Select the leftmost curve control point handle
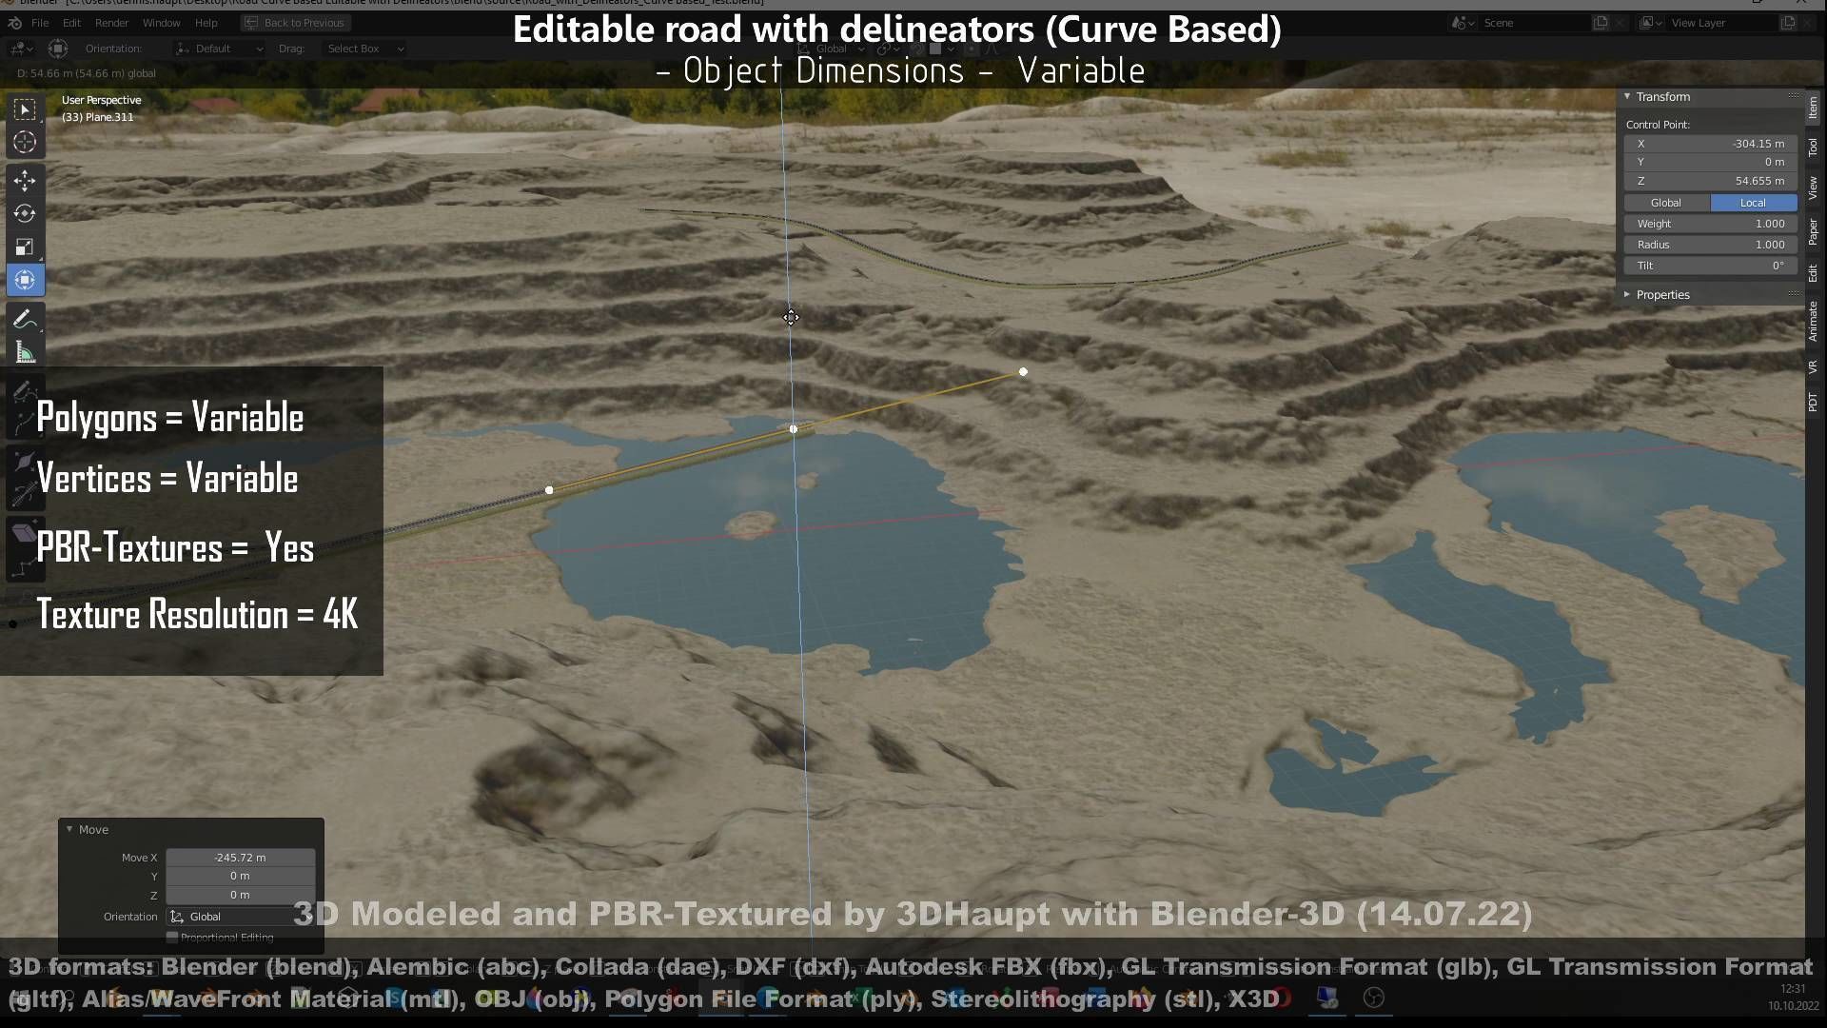The height and width of the screenshot is (1028, 1827). (549, 490)
